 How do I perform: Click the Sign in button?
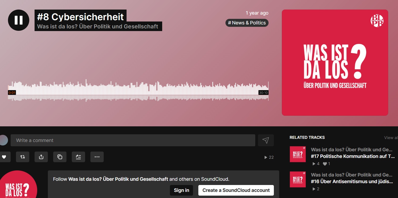pos(182,190)
